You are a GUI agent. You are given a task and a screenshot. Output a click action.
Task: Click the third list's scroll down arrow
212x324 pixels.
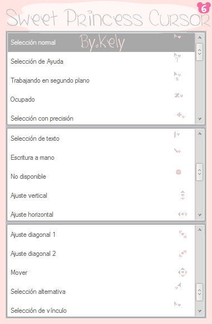click(x=199, y=311)
